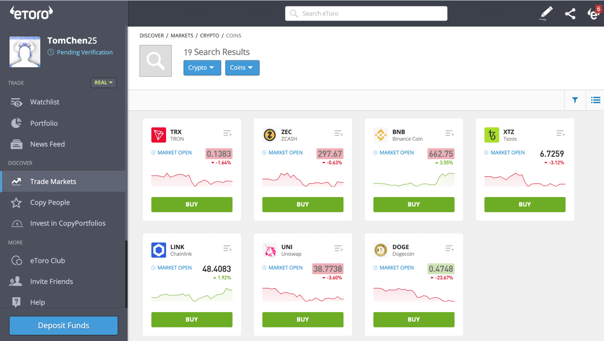Buy TRX TRON
The image size is (604, 341).
(x=192, y=204)
